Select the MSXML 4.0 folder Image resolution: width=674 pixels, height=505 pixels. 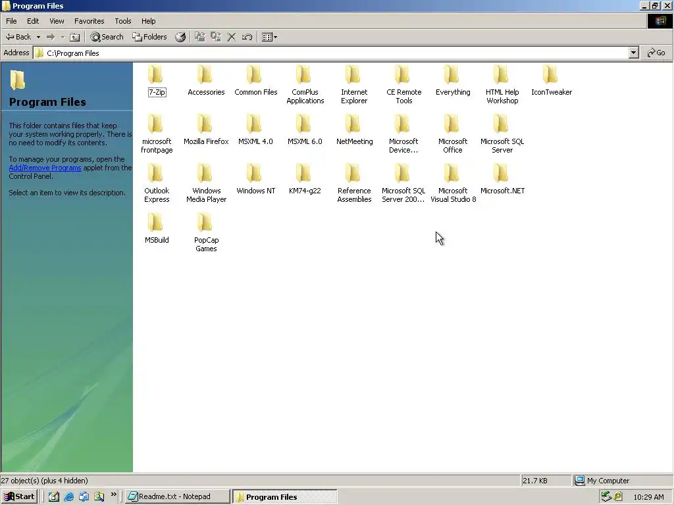point(255,130)
